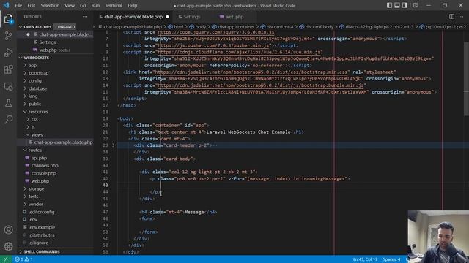
Task: Click the VS Code logo icon
Action: [7, 5]
